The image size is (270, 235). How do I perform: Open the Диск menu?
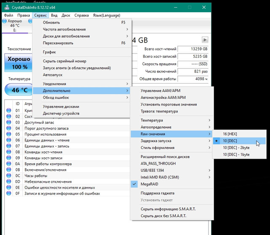point(66,15)
